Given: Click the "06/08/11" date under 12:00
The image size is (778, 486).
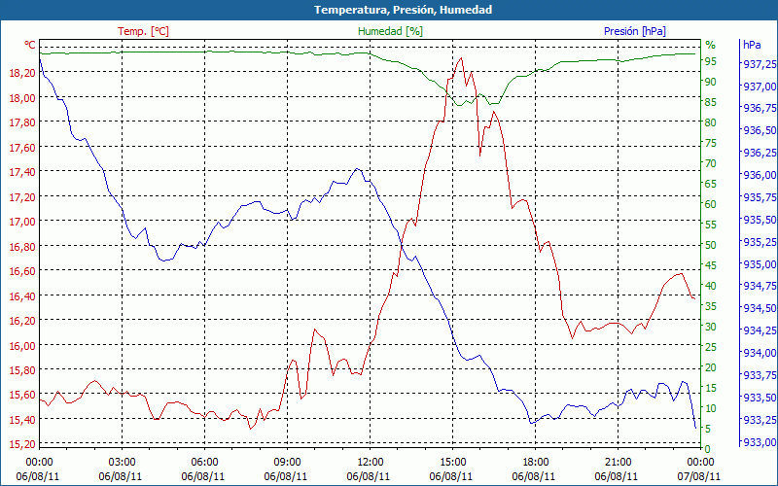Looking at the screenshot, I should point(369,476).
